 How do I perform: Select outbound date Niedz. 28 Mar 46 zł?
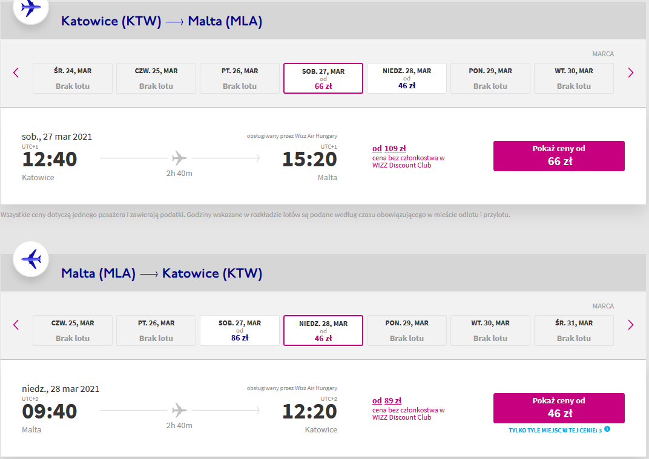407,78
